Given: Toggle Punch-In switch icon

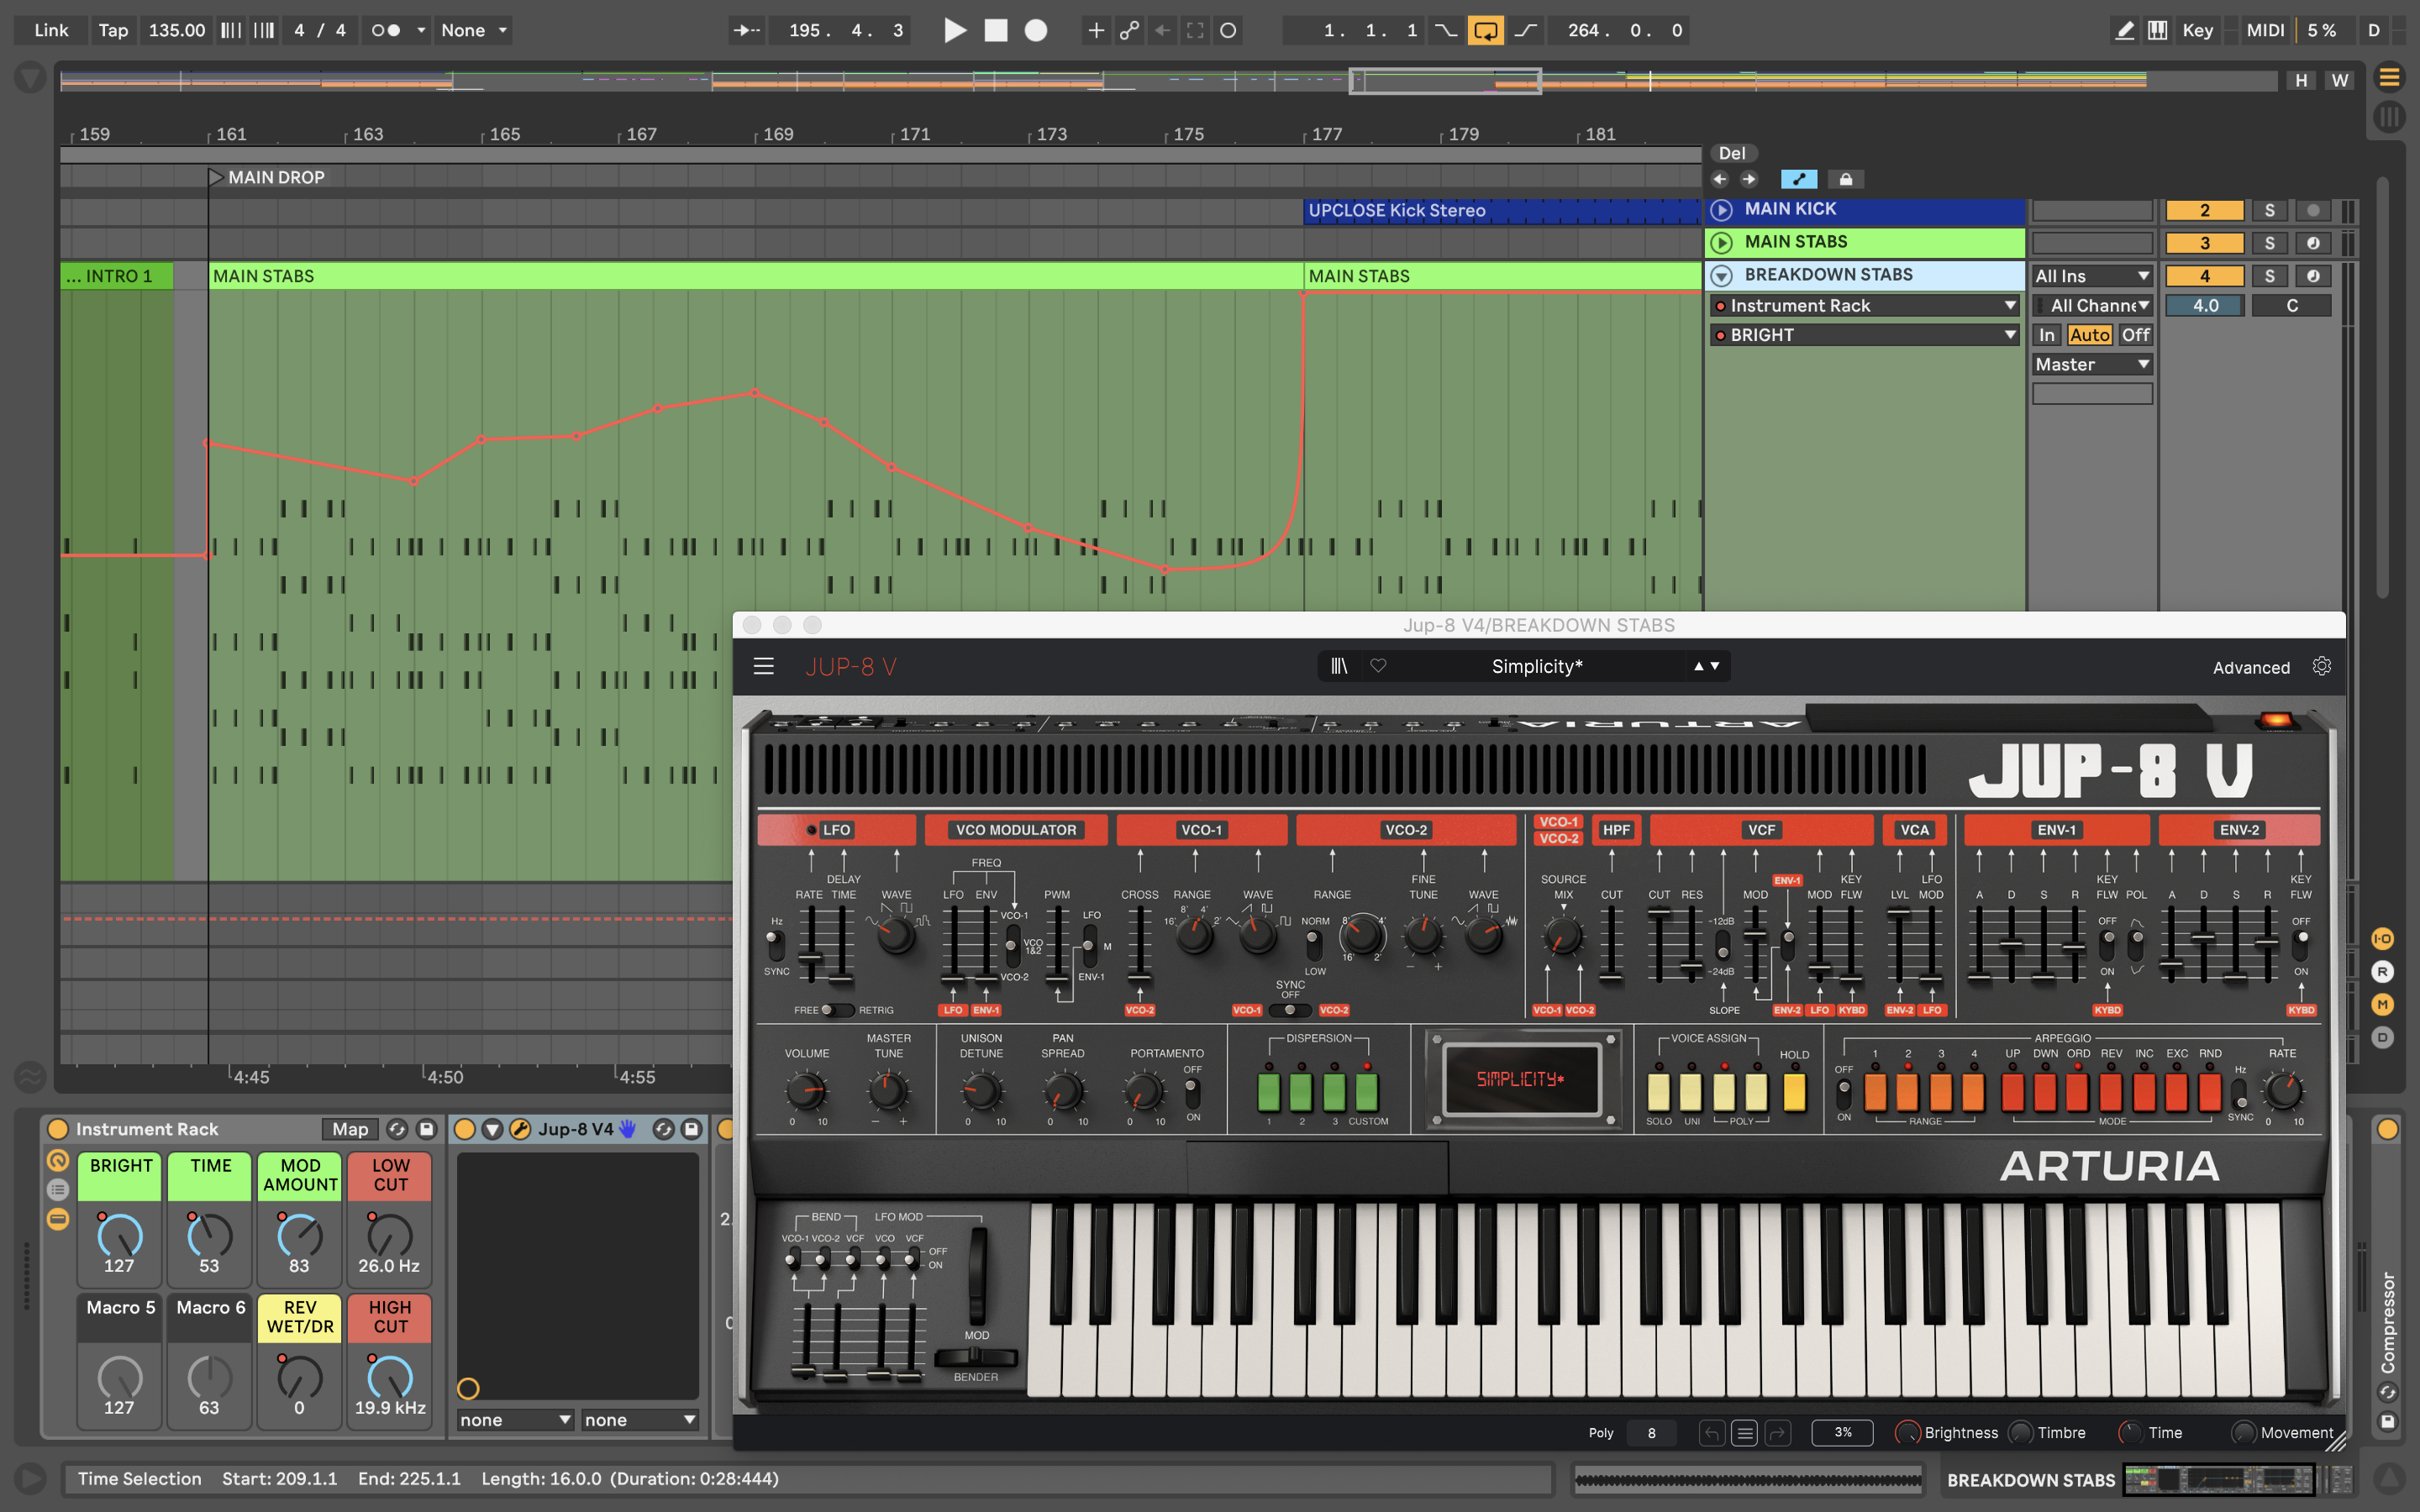Looking at the screenshot, I should [1446, 30].
